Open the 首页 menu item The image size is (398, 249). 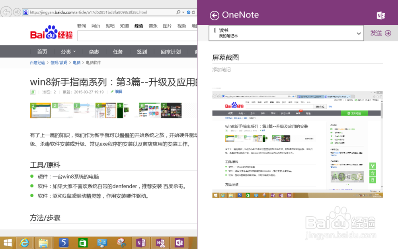42,51
